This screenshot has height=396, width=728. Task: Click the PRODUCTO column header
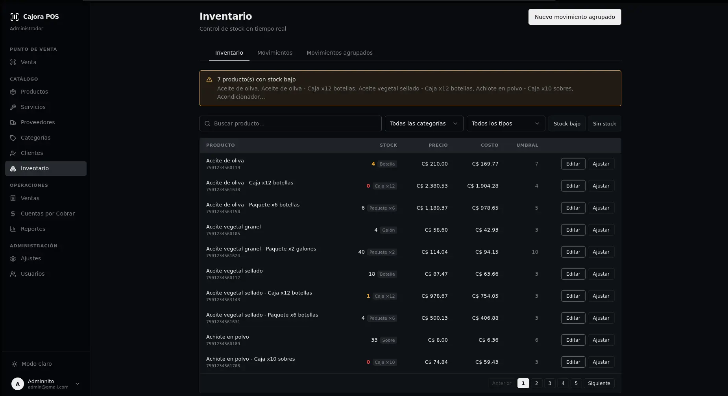pos(220,145)
